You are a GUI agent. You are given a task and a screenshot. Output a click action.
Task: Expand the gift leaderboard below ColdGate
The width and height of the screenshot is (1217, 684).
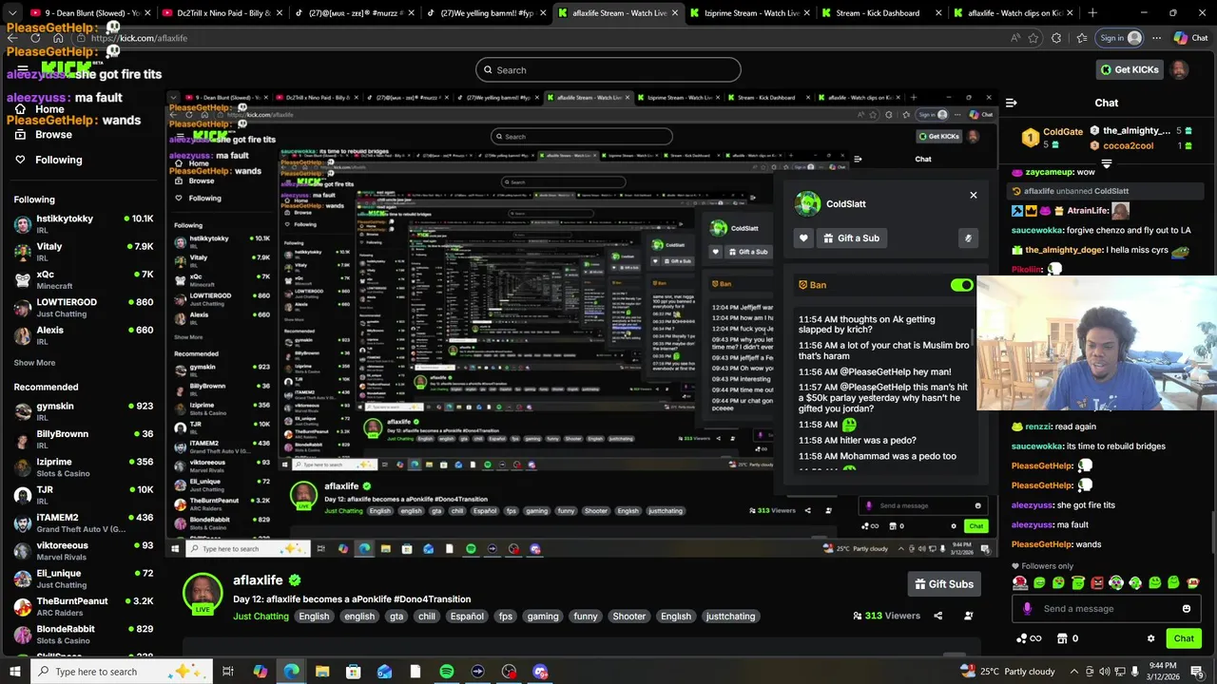tap(1107, 163)
